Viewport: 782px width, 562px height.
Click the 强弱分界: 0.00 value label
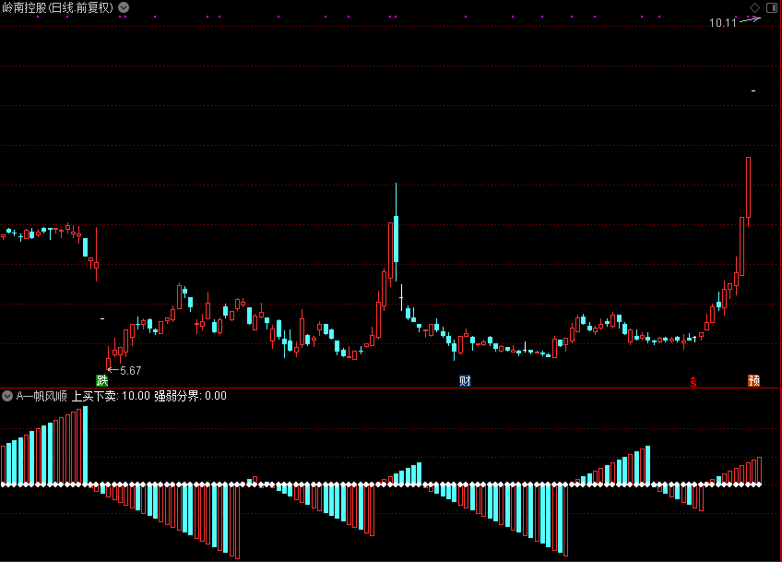pyautogui.click(x=190, y=396)
